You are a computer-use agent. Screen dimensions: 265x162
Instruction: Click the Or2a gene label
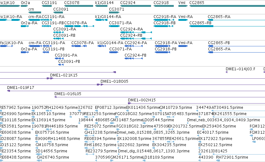(x=25, y=3)
